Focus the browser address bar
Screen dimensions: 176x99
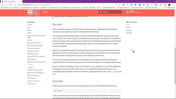coord(65,5)
